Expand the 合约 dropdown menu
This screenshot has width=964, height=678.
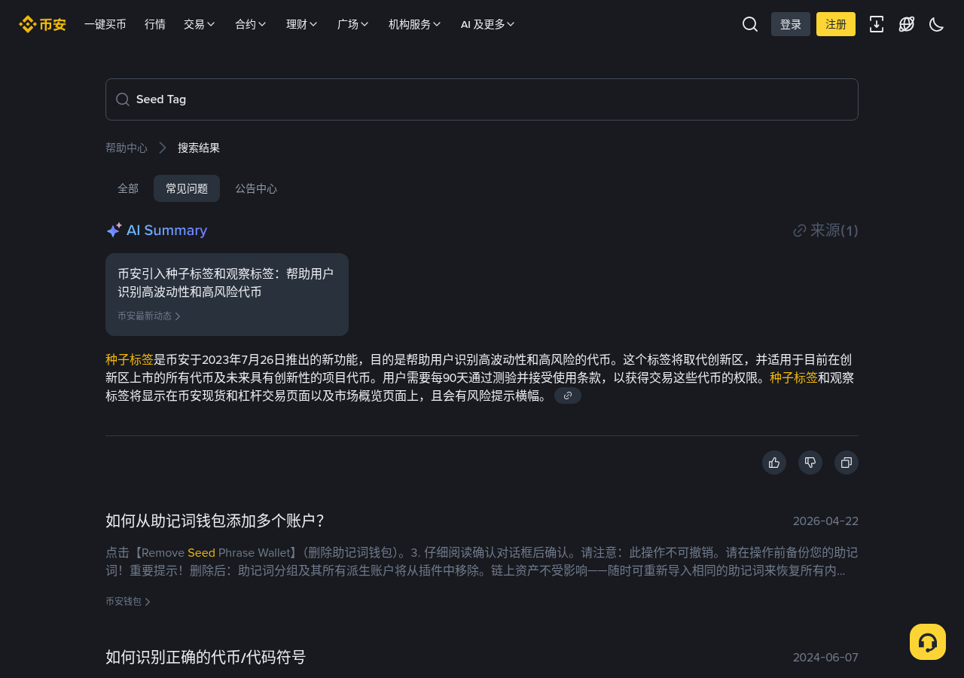point(251,24)
